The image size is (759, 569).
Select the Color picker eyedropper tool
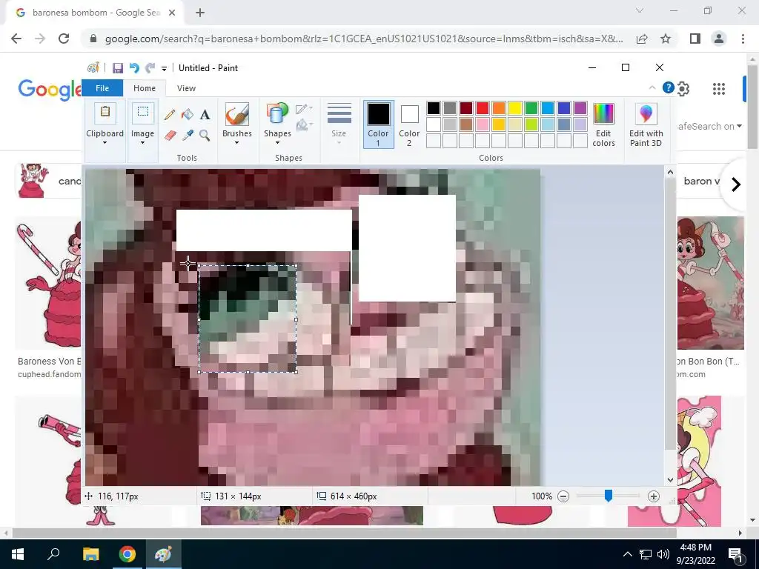(x=188, y=135)
